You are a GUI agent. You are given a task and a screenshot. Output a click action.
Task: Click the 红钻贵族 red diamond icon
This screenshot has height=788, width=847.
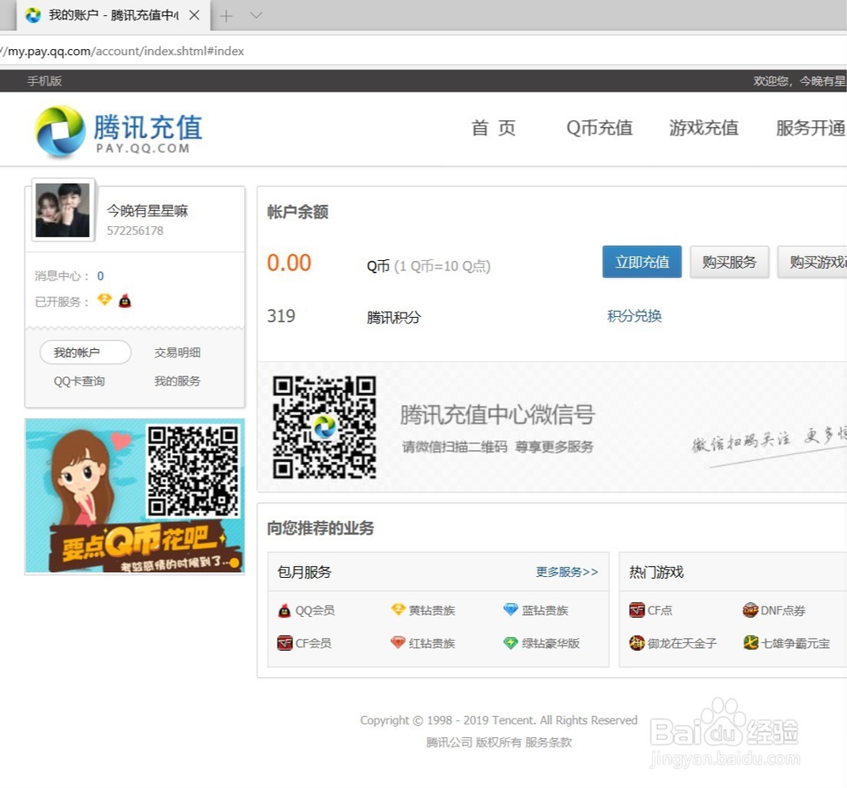pos(398,643)
